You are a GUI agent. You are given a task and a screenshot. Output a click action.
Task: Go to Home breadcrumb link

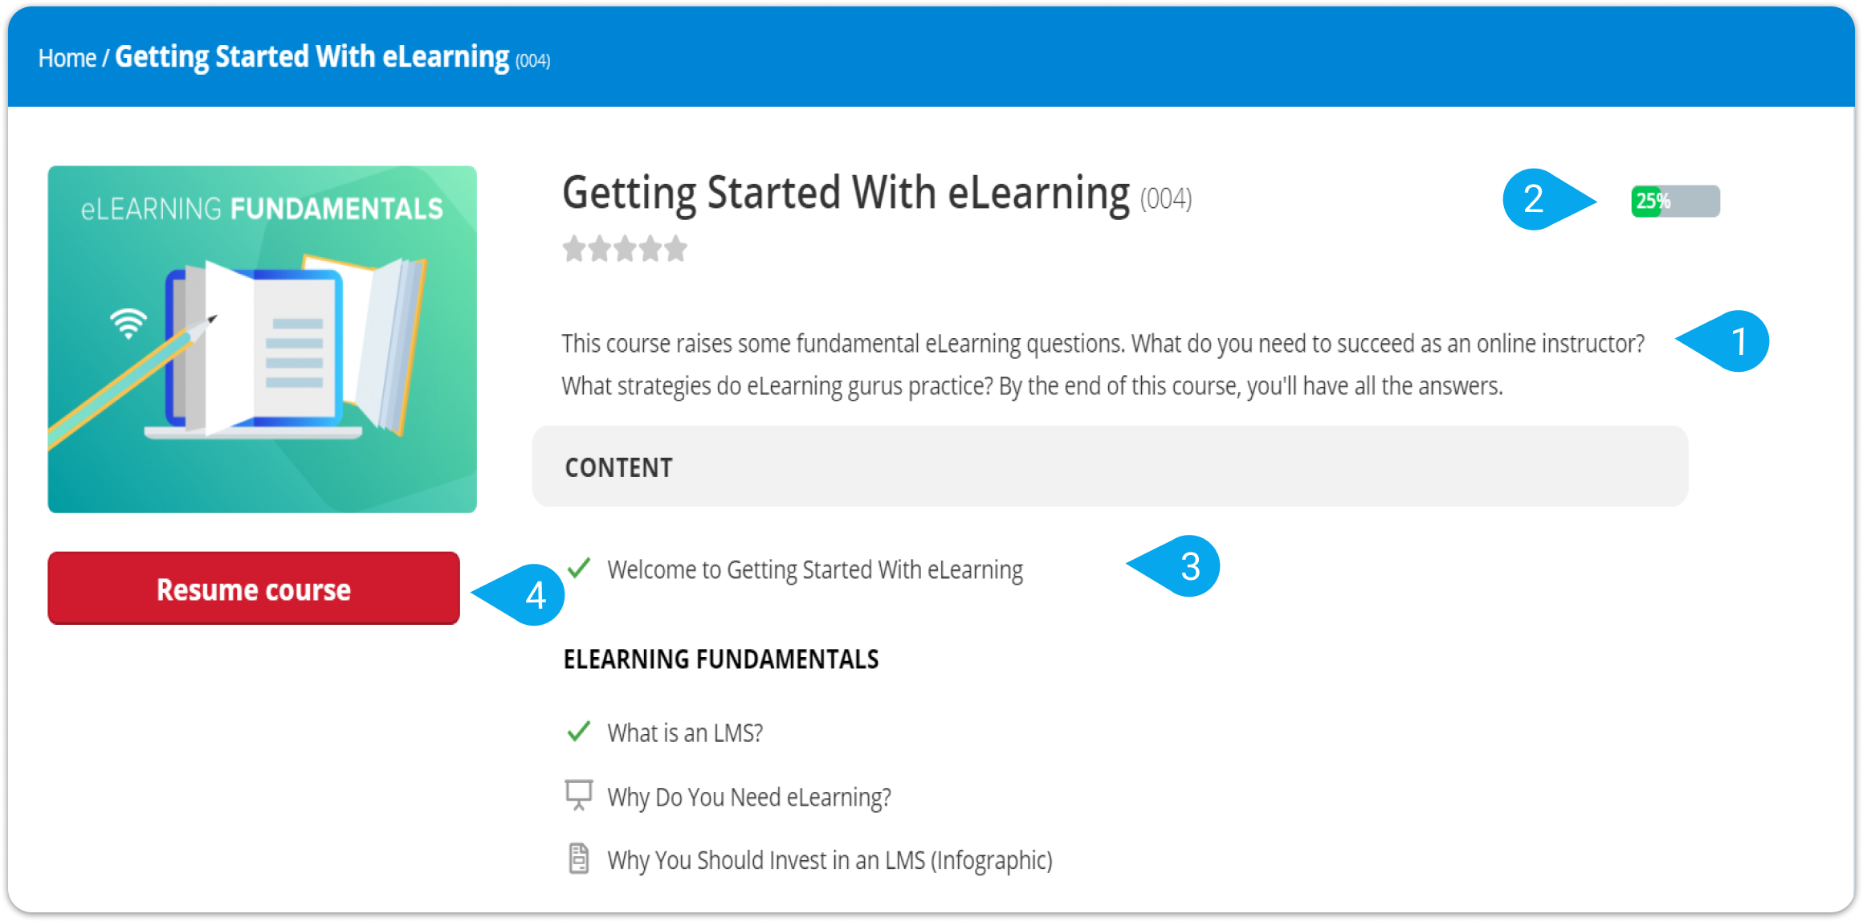click(x=67, y=58)
